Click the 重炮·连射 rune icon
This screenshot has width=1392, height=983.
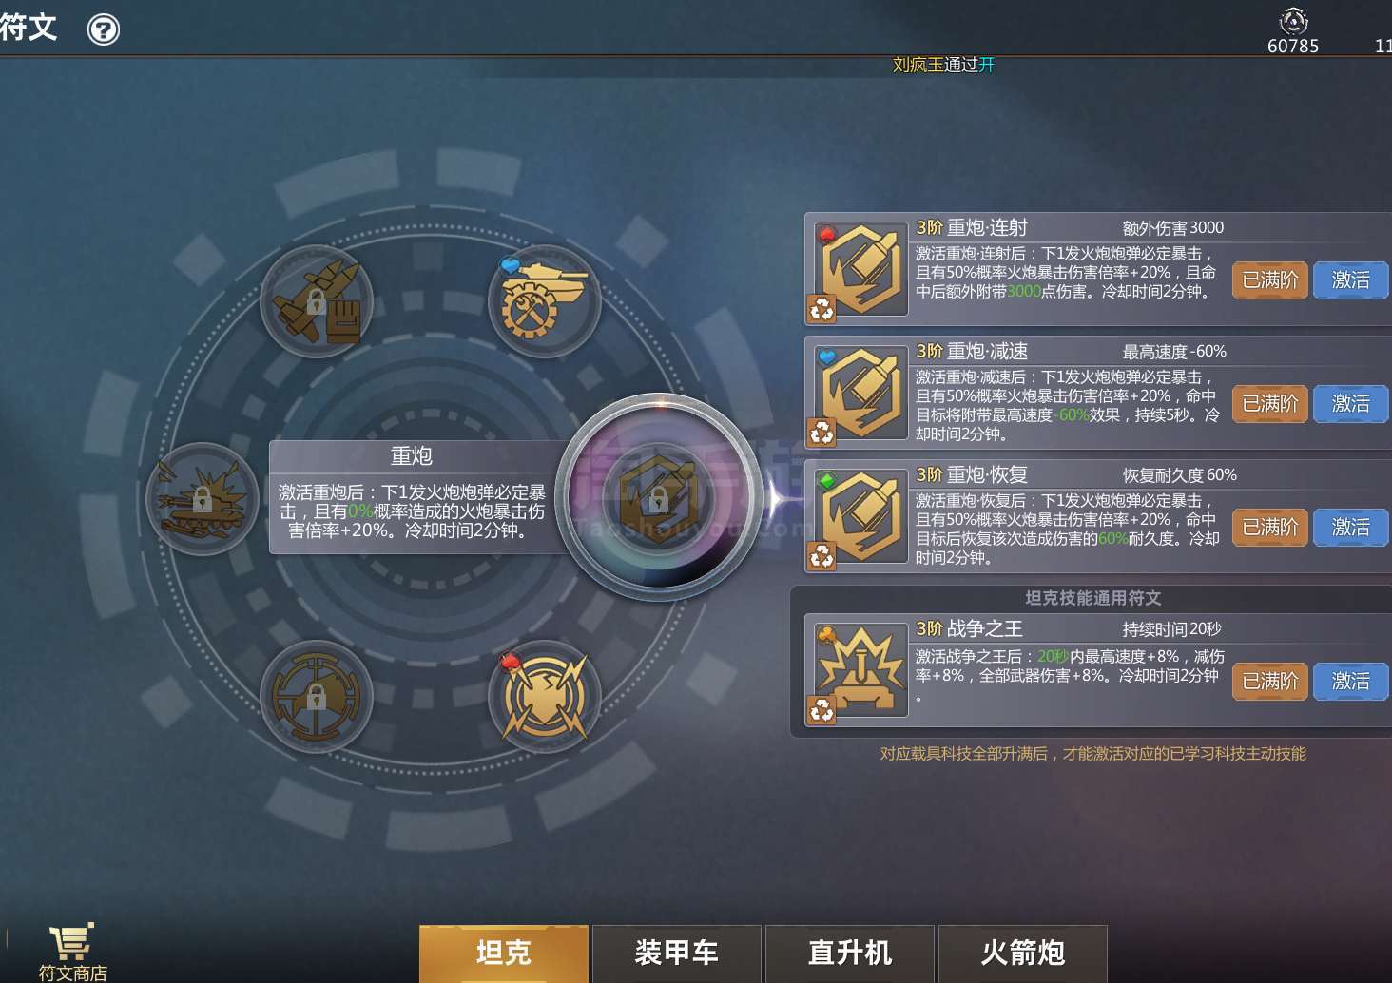click(860, 270)
